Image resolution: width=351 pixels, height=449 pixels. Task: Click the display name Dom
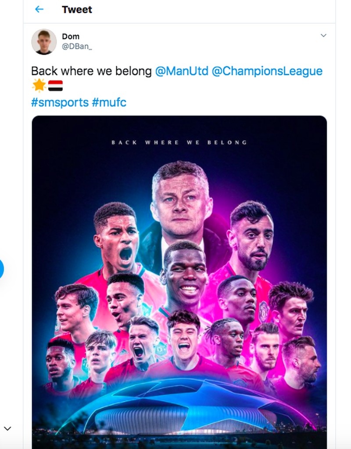pos(71,37)
